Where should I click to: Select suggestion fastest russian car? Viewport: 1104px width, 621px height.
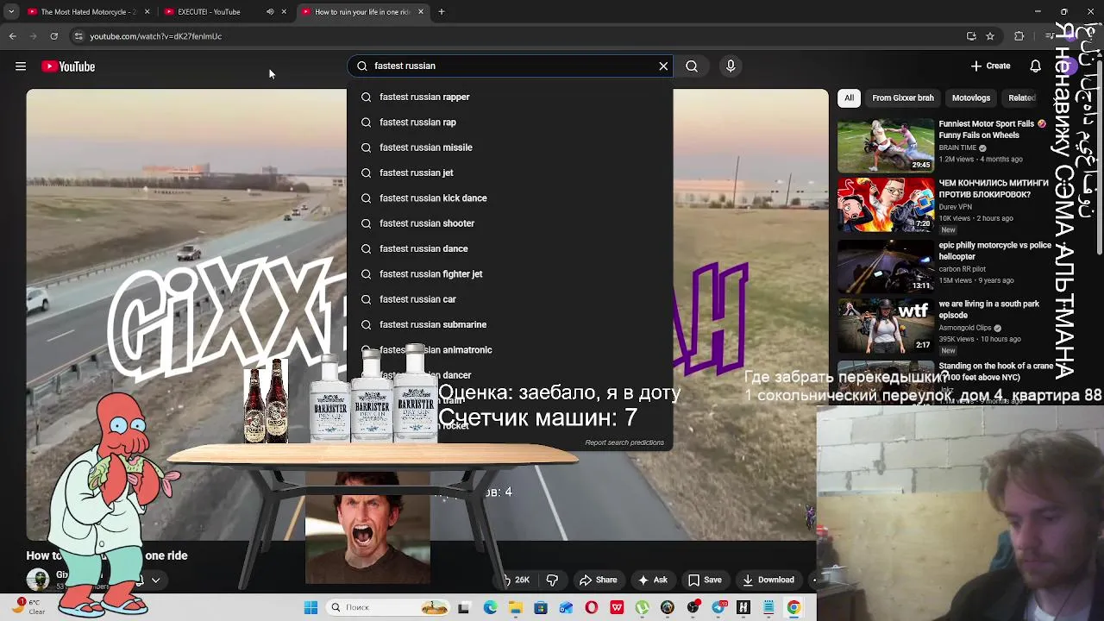(x=510, y=299)
